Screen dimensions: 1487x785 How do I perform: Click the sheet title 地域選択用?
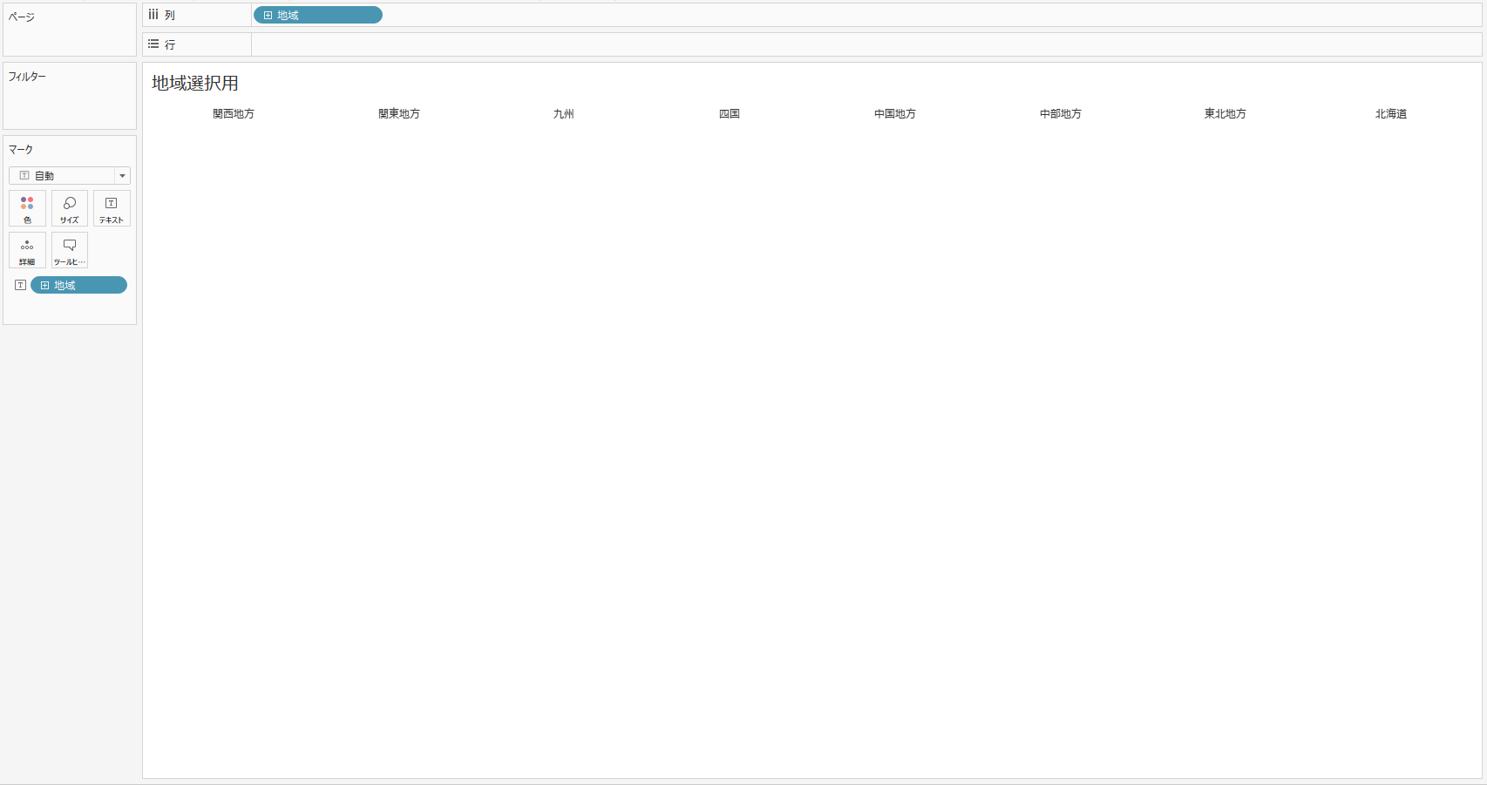coord(195,84)
